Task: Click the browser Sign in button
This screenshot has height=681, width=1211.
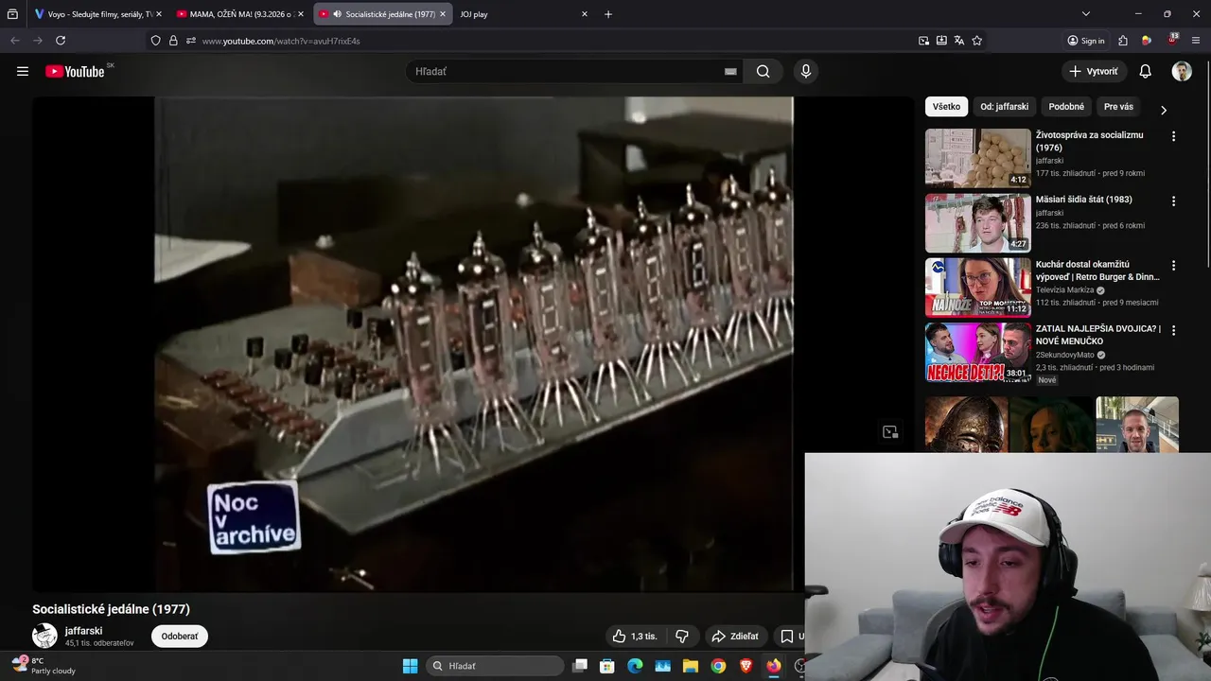Action: click(1086, 41)
